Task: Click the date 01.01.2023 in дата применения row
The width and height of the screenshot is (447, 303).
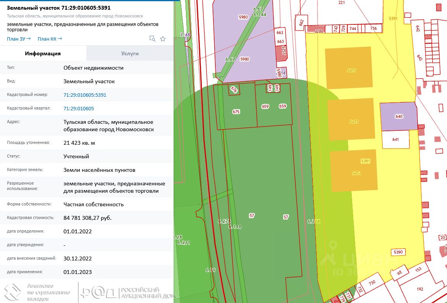Action: click(77, 272)
